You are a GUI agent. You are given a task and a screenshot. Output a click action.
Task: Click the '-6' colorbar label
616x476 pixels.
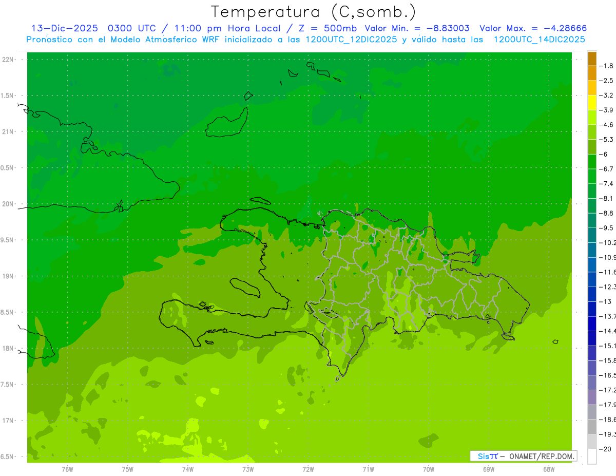604,154
